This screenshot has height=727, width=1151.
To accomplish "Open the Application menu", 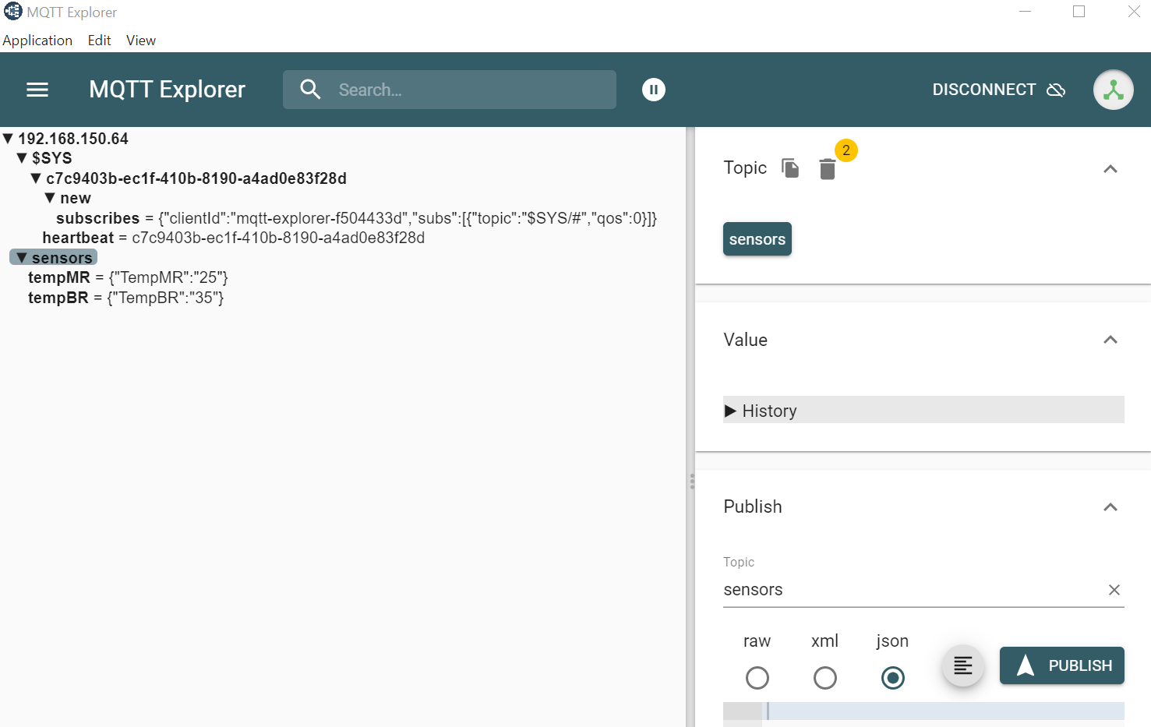I will (x=37, y=41).
